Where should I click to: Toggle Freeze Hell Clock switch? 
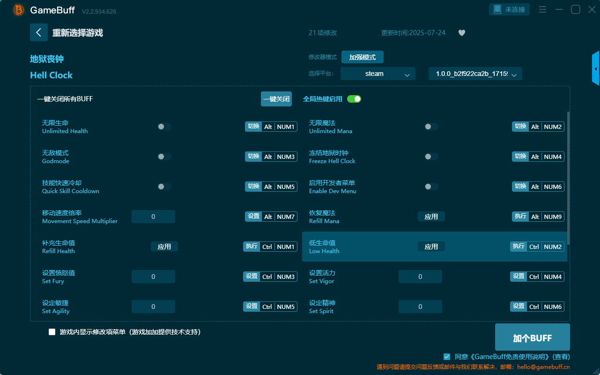coord(431,157)
